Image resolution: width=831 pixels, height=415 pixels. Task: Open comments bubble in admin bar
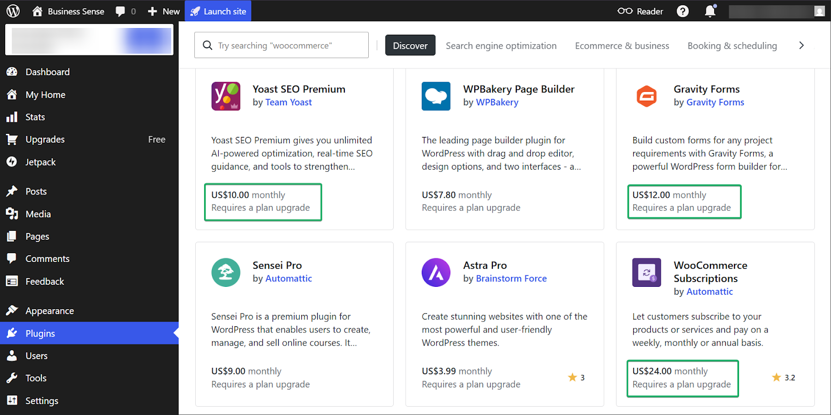120,11
